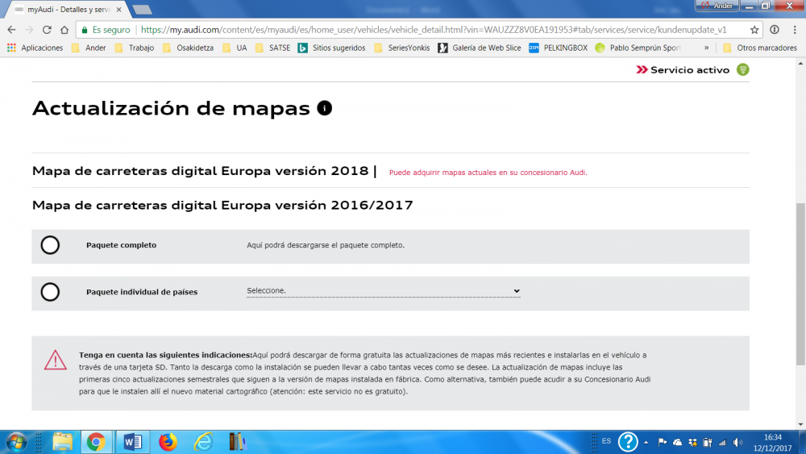Image resolution: width=806 pixels, height=454 pixels.
Task: Click the blue help question mark in tray
Action: pos(628,442)
